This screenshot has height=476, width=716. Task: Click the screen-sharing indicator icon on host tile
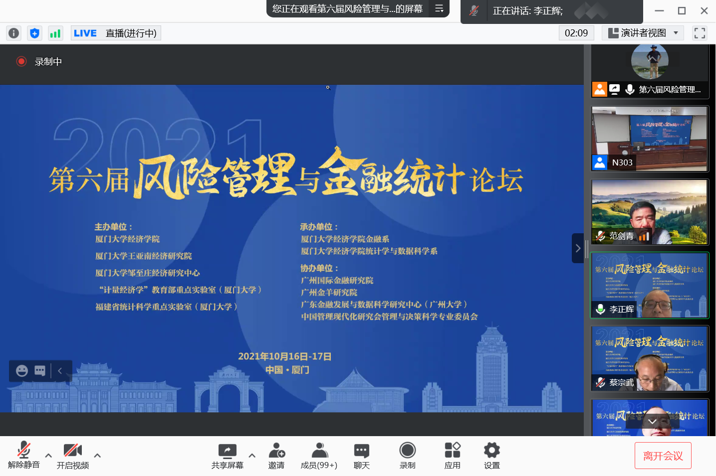(615, 89)
